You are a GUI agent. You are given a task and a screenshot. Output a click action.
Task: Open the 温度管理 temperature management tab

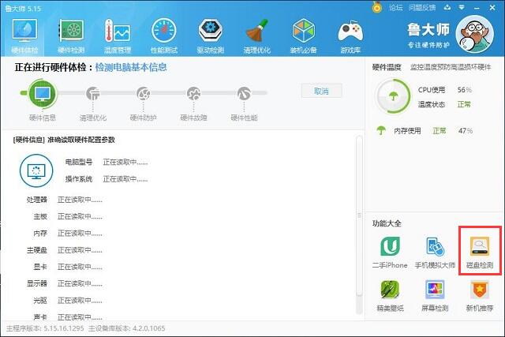tap(118, 36)
